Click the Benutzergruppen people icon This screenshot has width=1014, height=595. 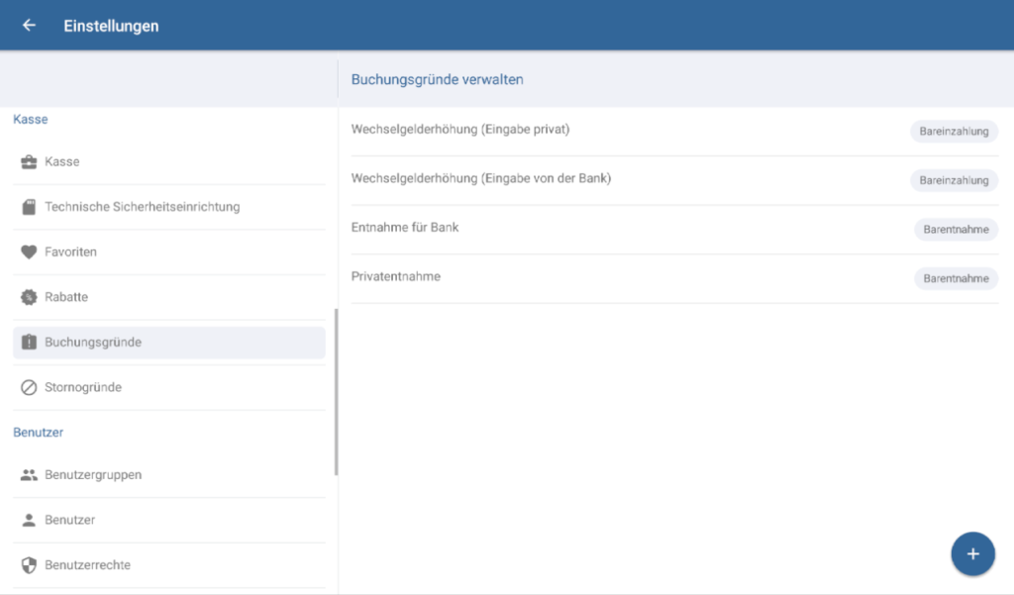(29, 475)
